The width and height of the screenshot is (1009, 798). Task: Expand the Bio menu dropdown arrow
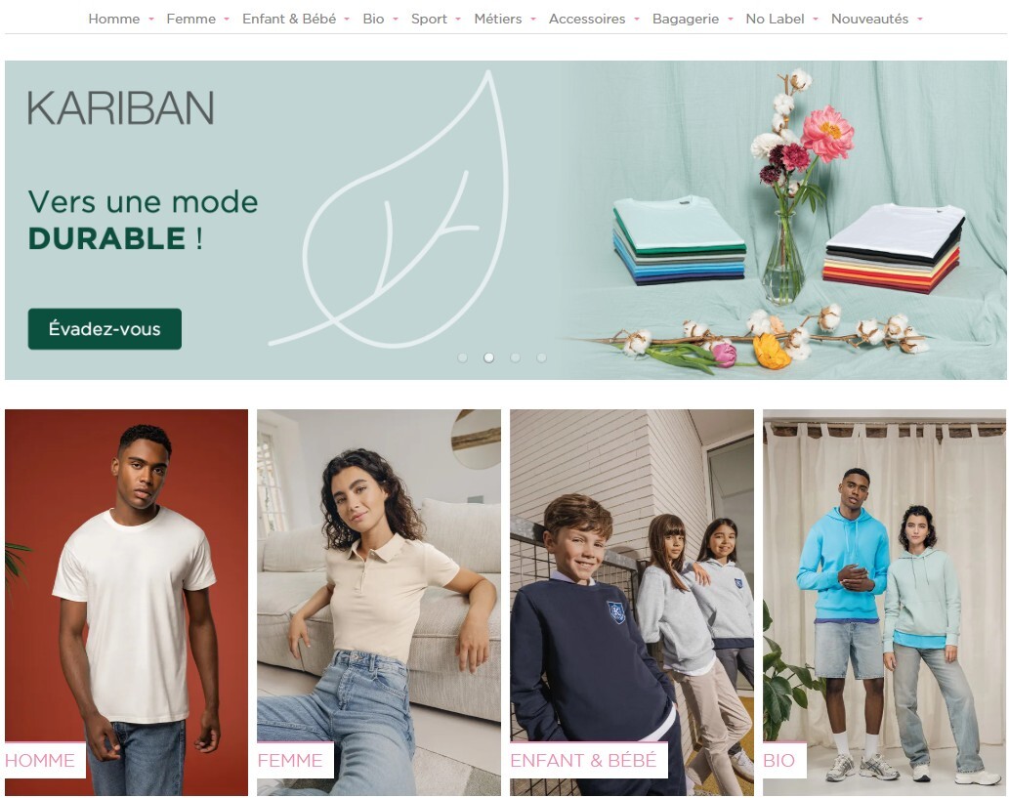(396, 20)
